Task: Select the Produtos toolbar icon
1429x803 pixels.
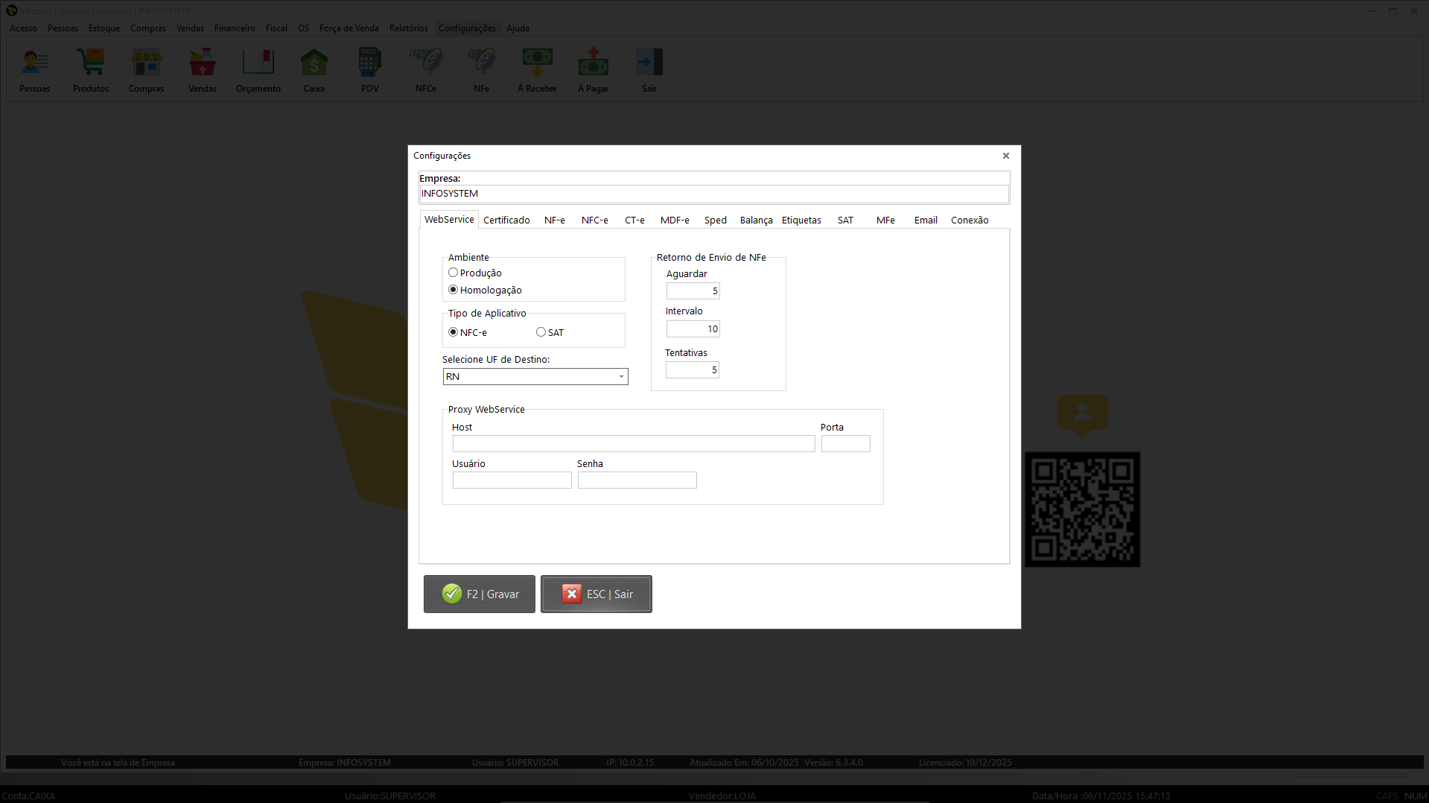Action: click(90, 69)
